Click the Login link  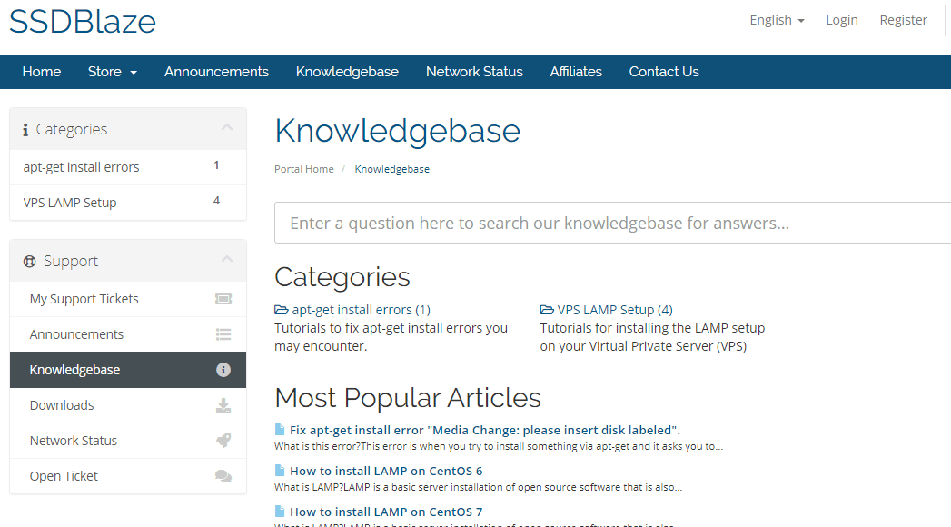coord(842,20)
